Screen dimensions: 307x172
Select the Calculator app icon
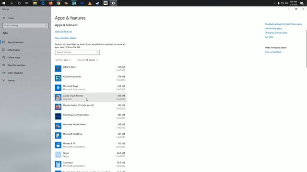tap(58, 164)
